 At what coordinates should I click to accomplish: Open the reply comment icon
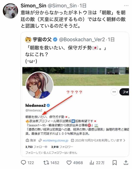coord(23,163)
